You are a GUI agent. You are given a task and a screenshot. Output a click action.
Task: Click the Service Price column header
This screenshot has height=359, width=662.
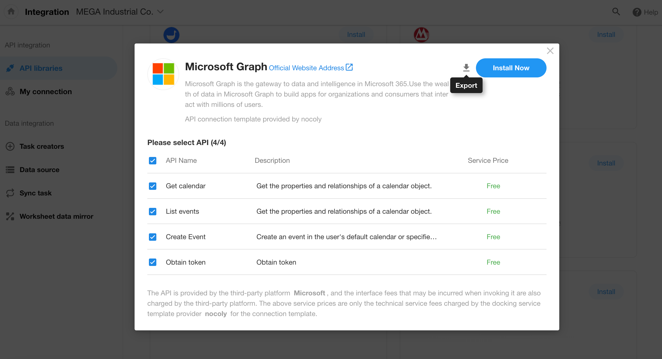point(488,160)
